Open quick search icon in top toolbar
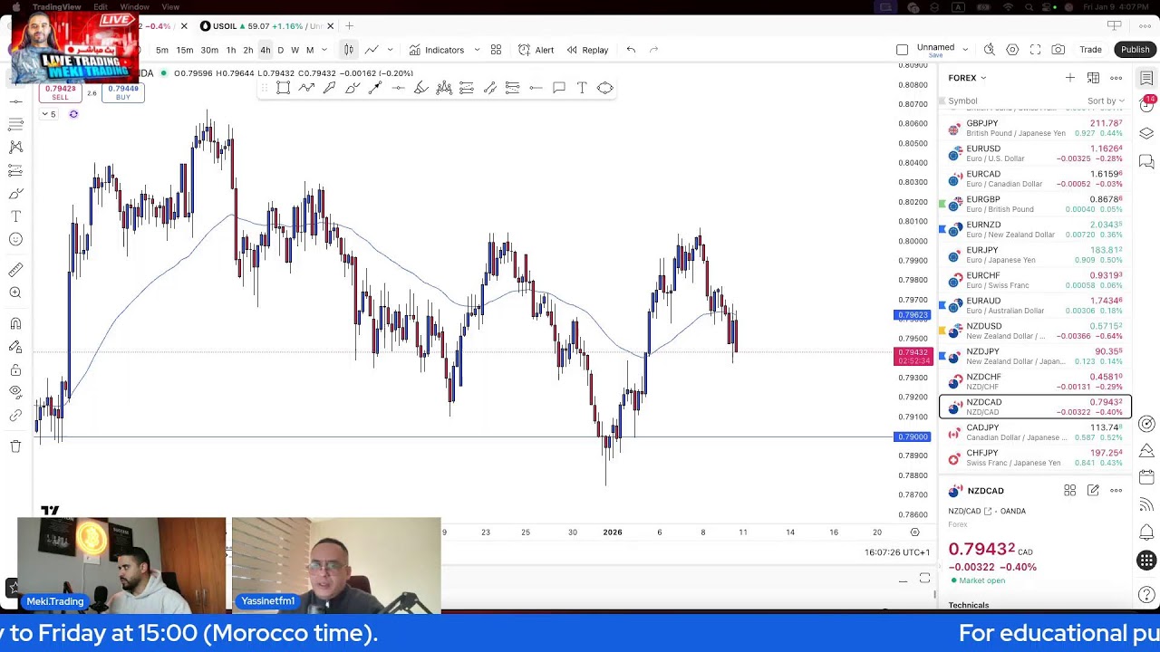The image size is (1160, 652). coord(989,50)
